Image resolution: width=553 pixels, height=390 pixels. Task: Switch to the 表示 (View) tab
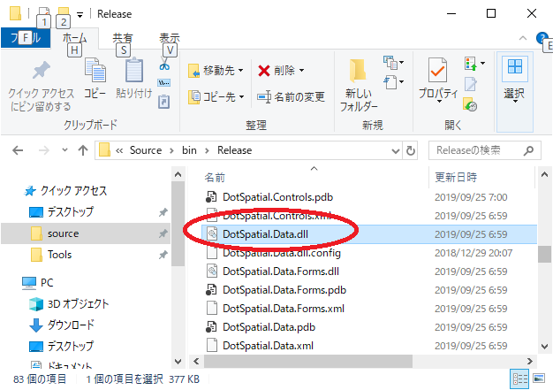pos(170,38)
